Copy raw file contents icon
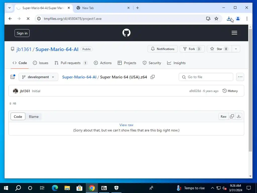The width and height of the screenshot is (257, 193). point(232,117)
